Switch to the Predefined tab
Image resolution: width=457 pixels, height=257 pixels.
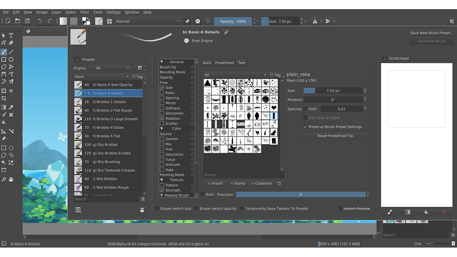(x=224, y=63)
